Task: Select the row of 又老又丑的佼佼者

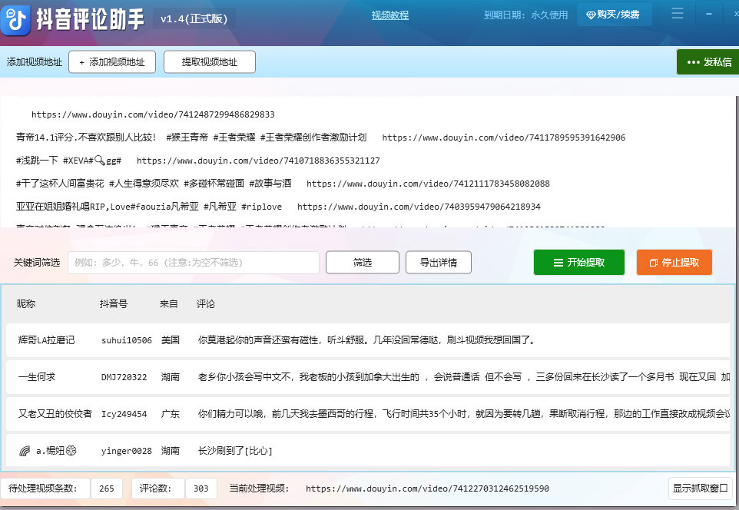Action: click(368, 414)
